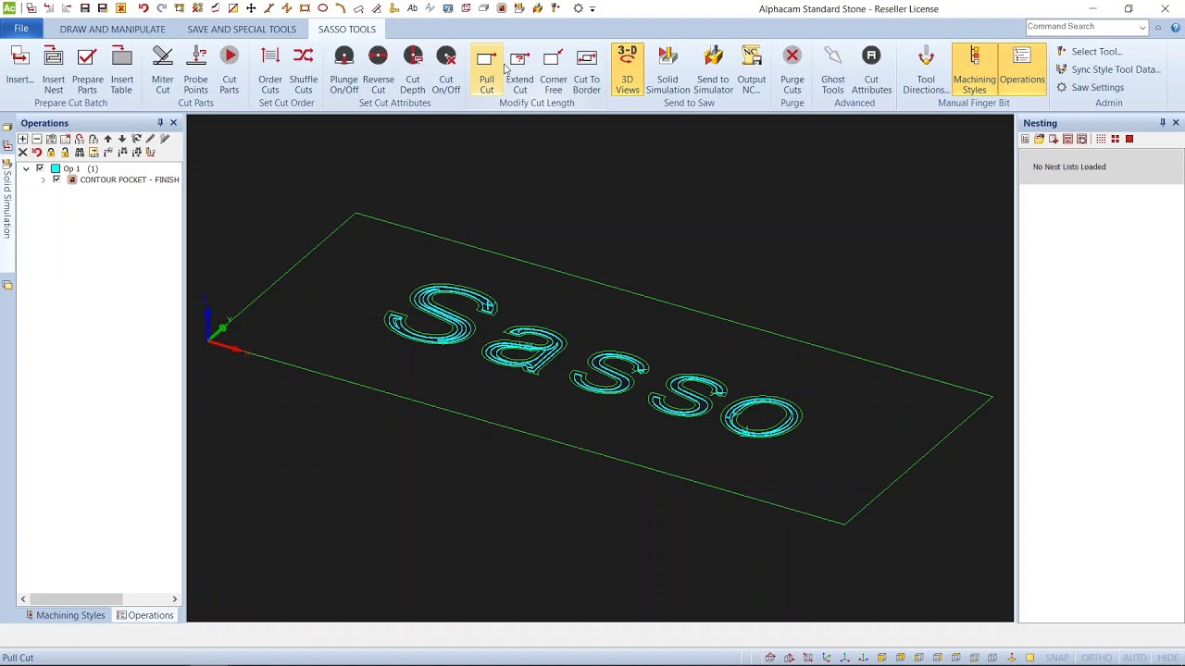Viewport: 1185px width, 666px height.
Task: Click Sync Style Tool Data
Action: 1109,69
